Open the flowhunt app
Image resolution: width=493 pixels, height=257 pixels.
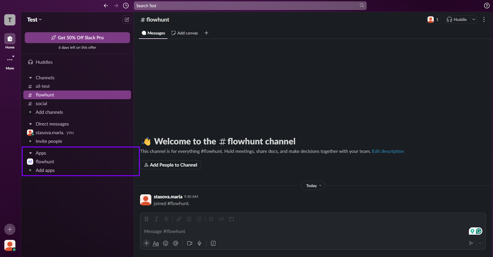click(x=77, y=162)
